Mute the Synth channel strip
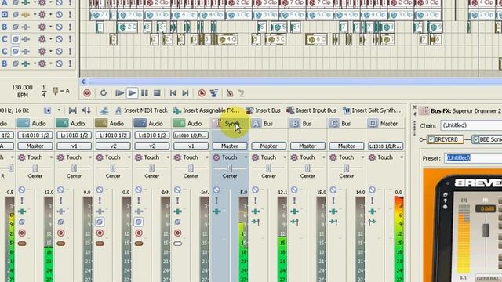This screenshot has height=282, width=502. coord(216,190)
